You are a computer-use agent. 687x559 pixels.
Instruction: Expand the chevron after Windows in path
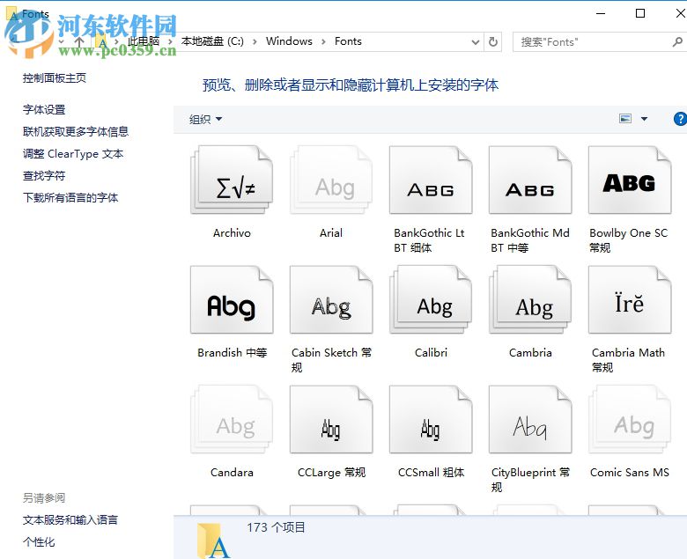[x=323, y=41]
